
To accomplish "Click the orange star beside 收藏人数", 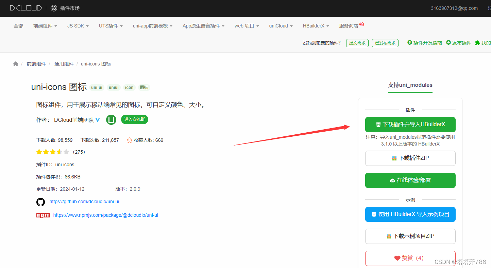I will tap(129, 140).
